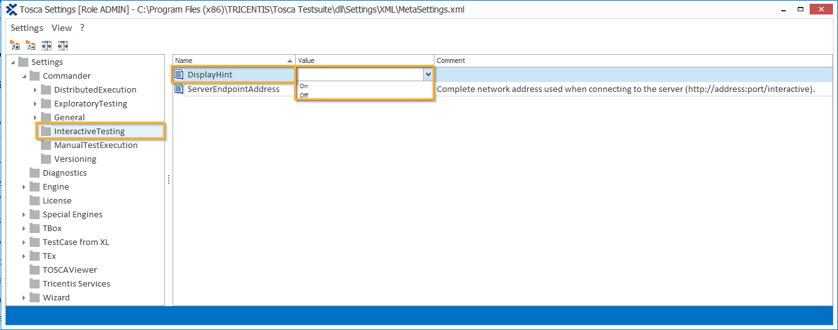Click the License folder icon
838x330 pixels.
pos(35,200)
